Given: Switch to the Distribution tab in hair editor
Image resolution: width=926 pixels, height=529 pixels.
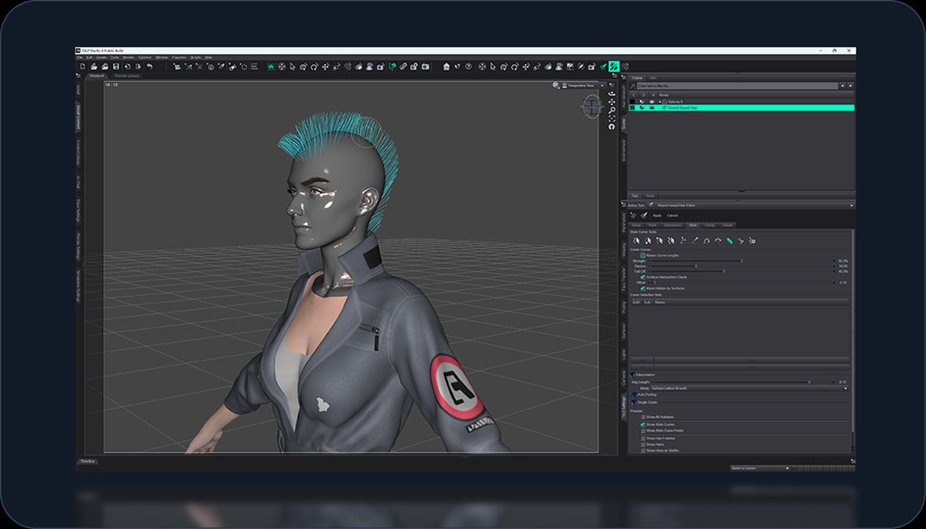Looking at the screenshot, I should pyautogui.click(x=672, y=225).
